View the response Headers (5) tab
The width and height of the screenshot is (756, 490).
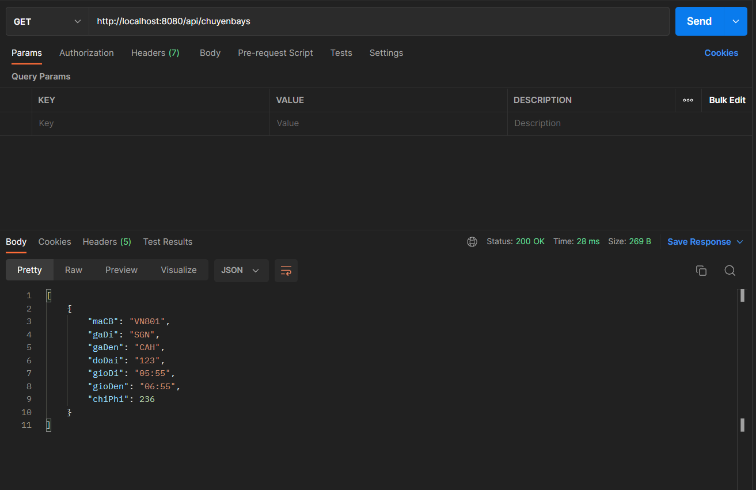pos(107,242)
